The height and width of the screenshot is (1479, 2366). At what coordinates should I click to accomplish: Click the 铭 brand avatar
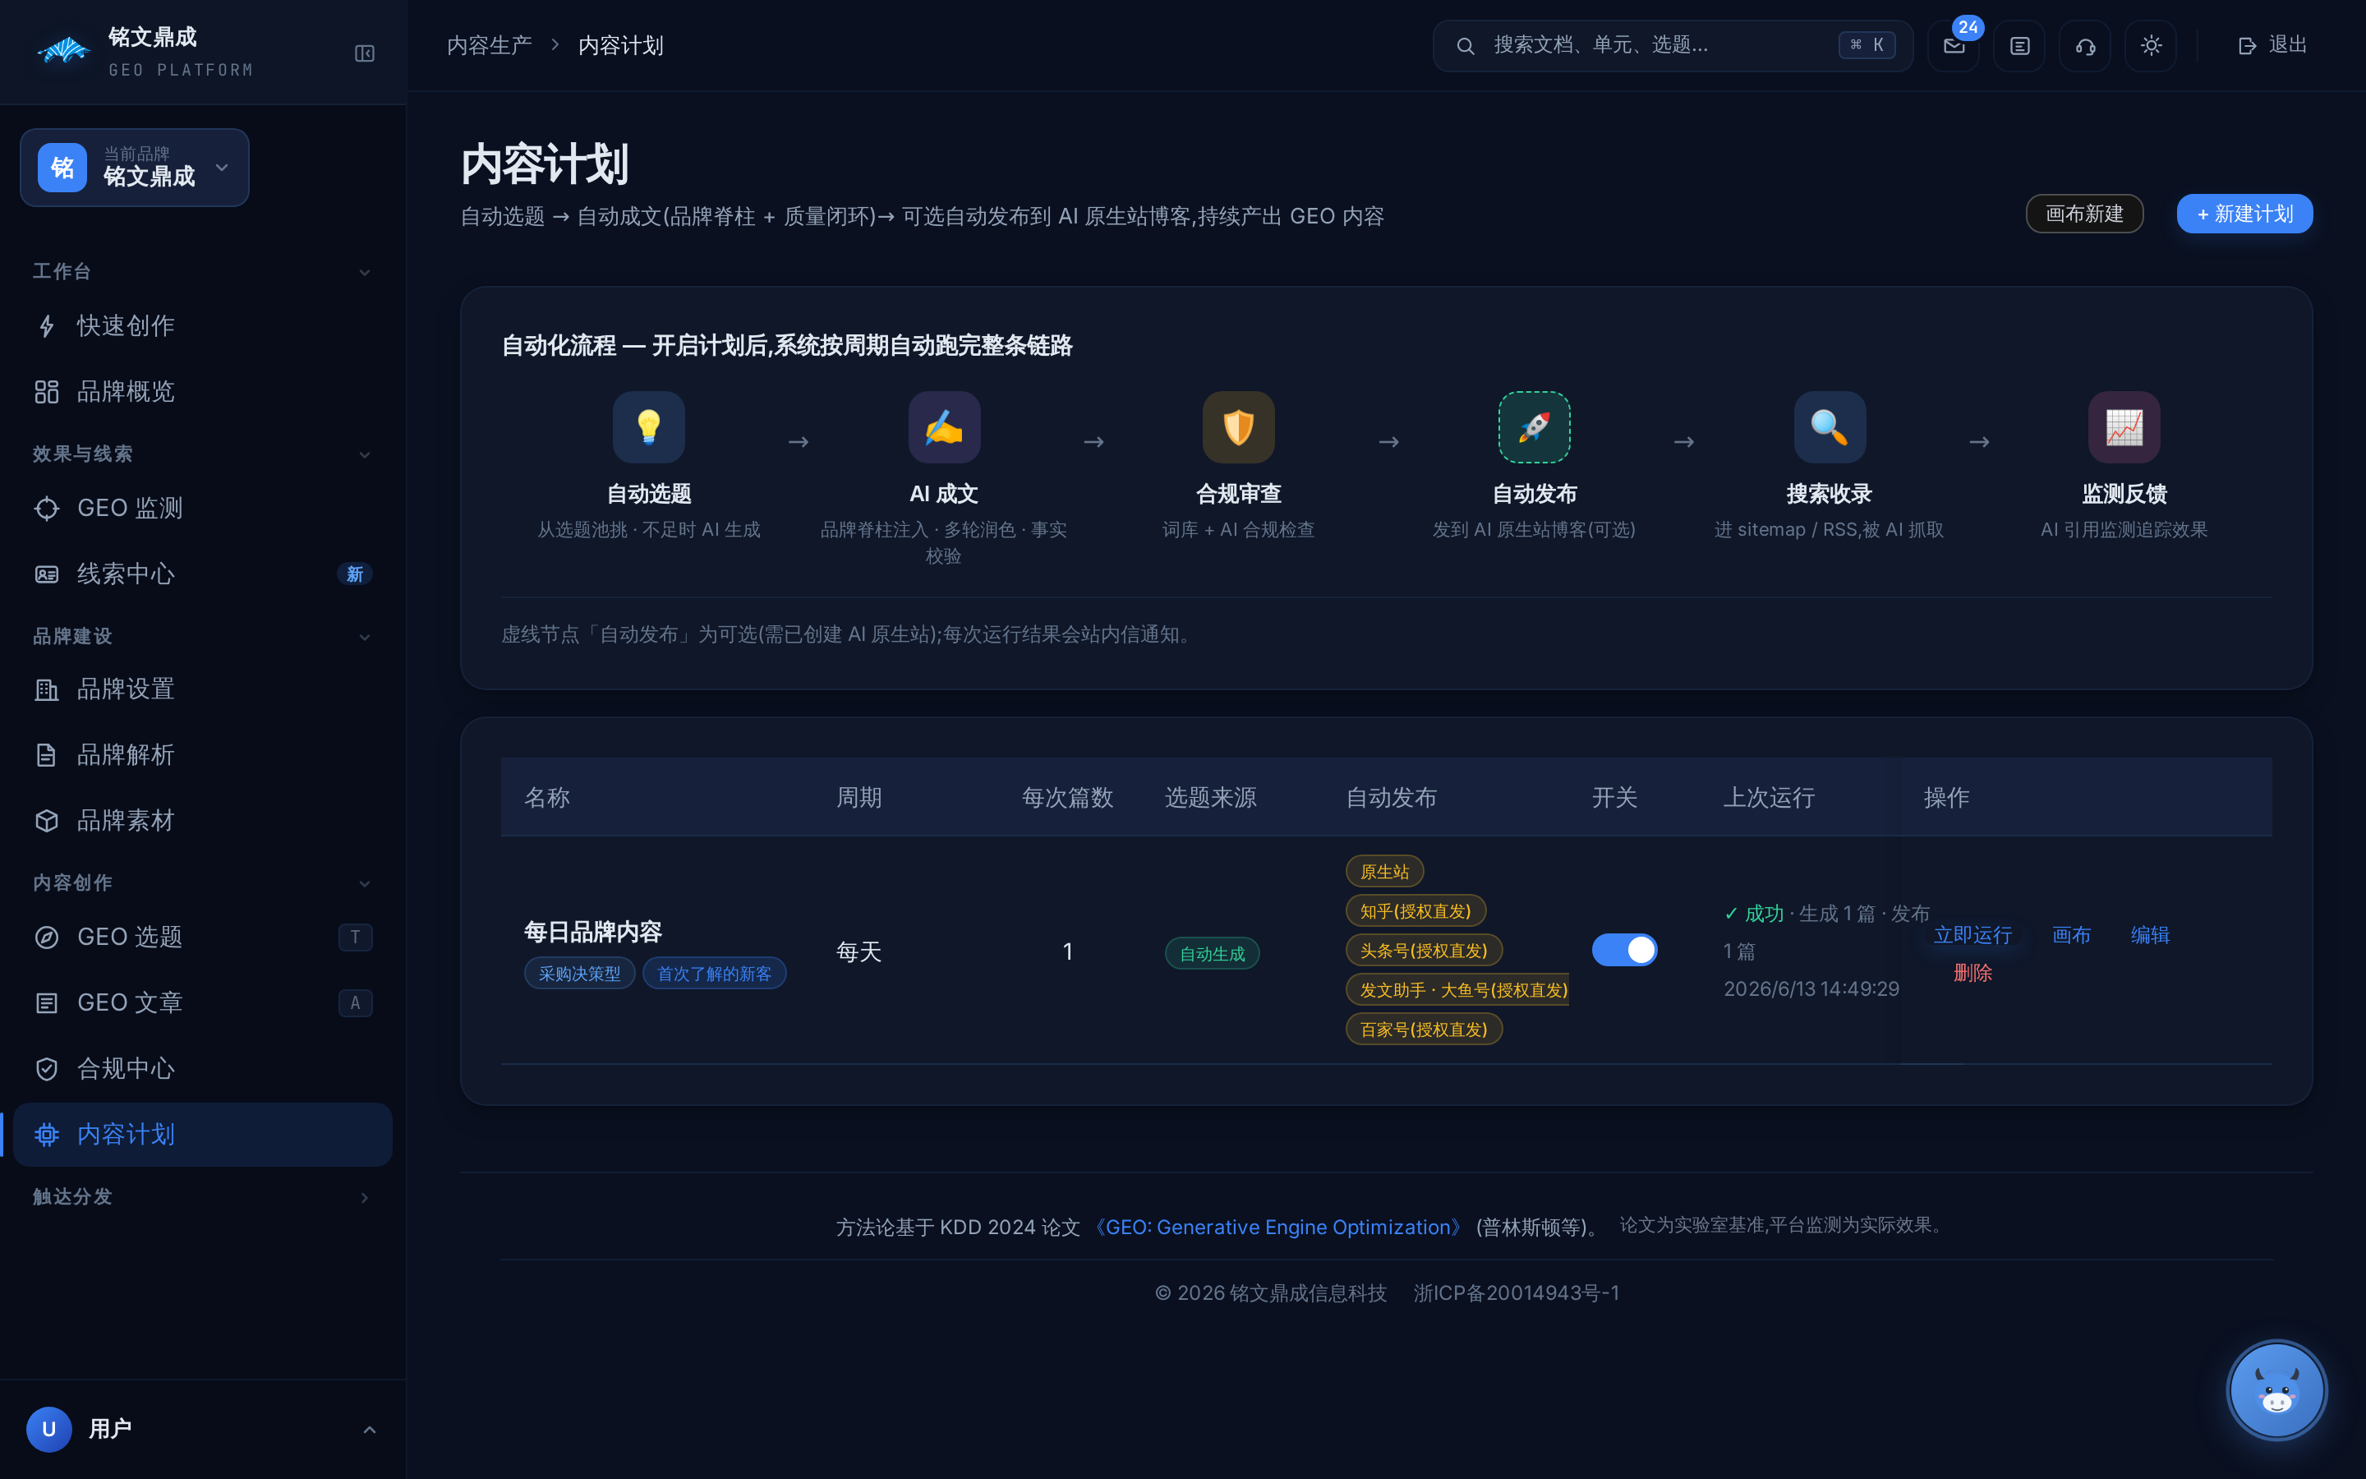coord(62,168)
